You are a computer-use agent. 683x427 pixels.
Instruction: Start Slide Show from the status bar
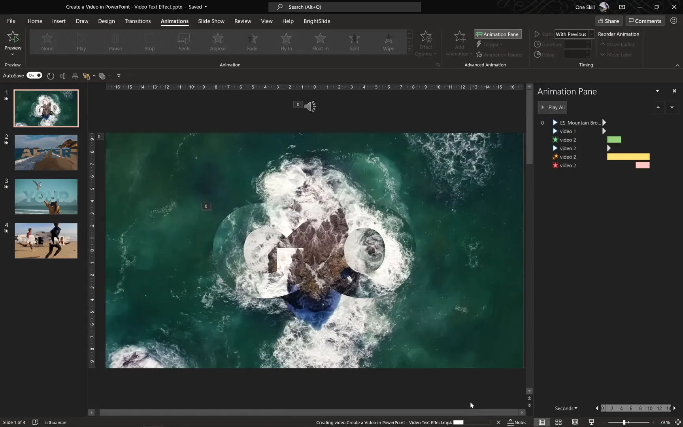coord(591,422)
